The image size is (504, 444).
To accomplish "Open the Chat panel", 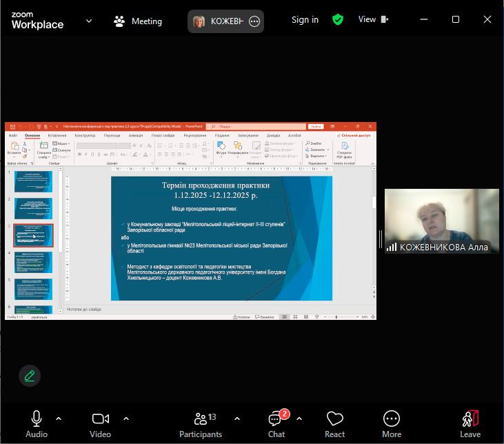I will tap(276, 419).
